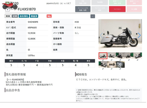Click the dark マイリストメモ 登録/変更 button

coord(83,9)
